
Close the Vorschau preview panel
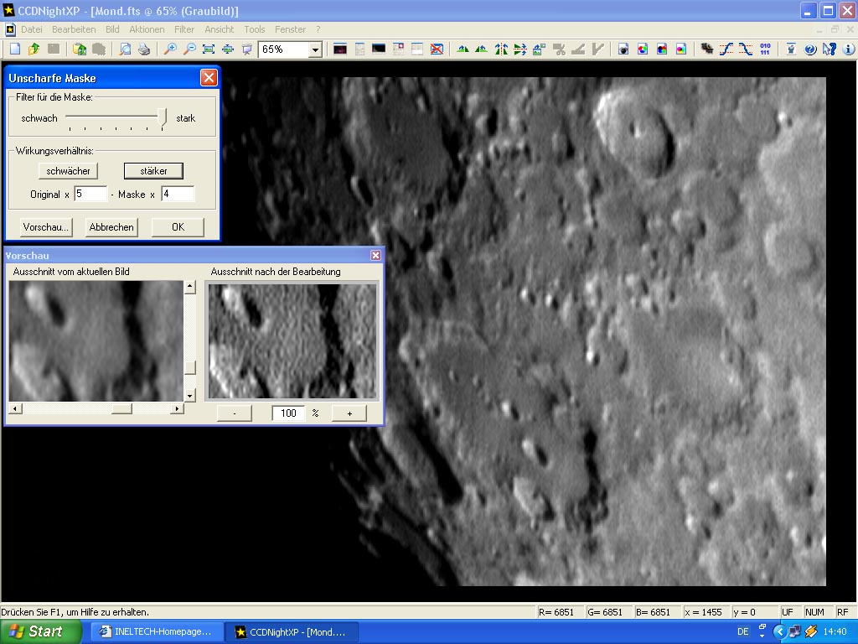click(x=375, y=255)
